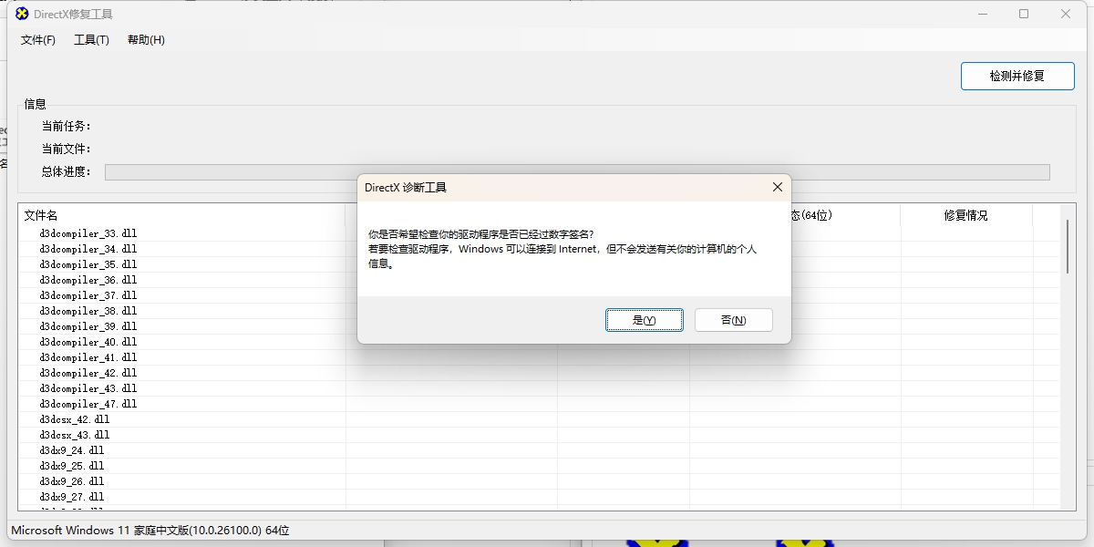The image size is (1094, 547).
Task: Select d3dx9_24.dll file row
Action: 71,450
